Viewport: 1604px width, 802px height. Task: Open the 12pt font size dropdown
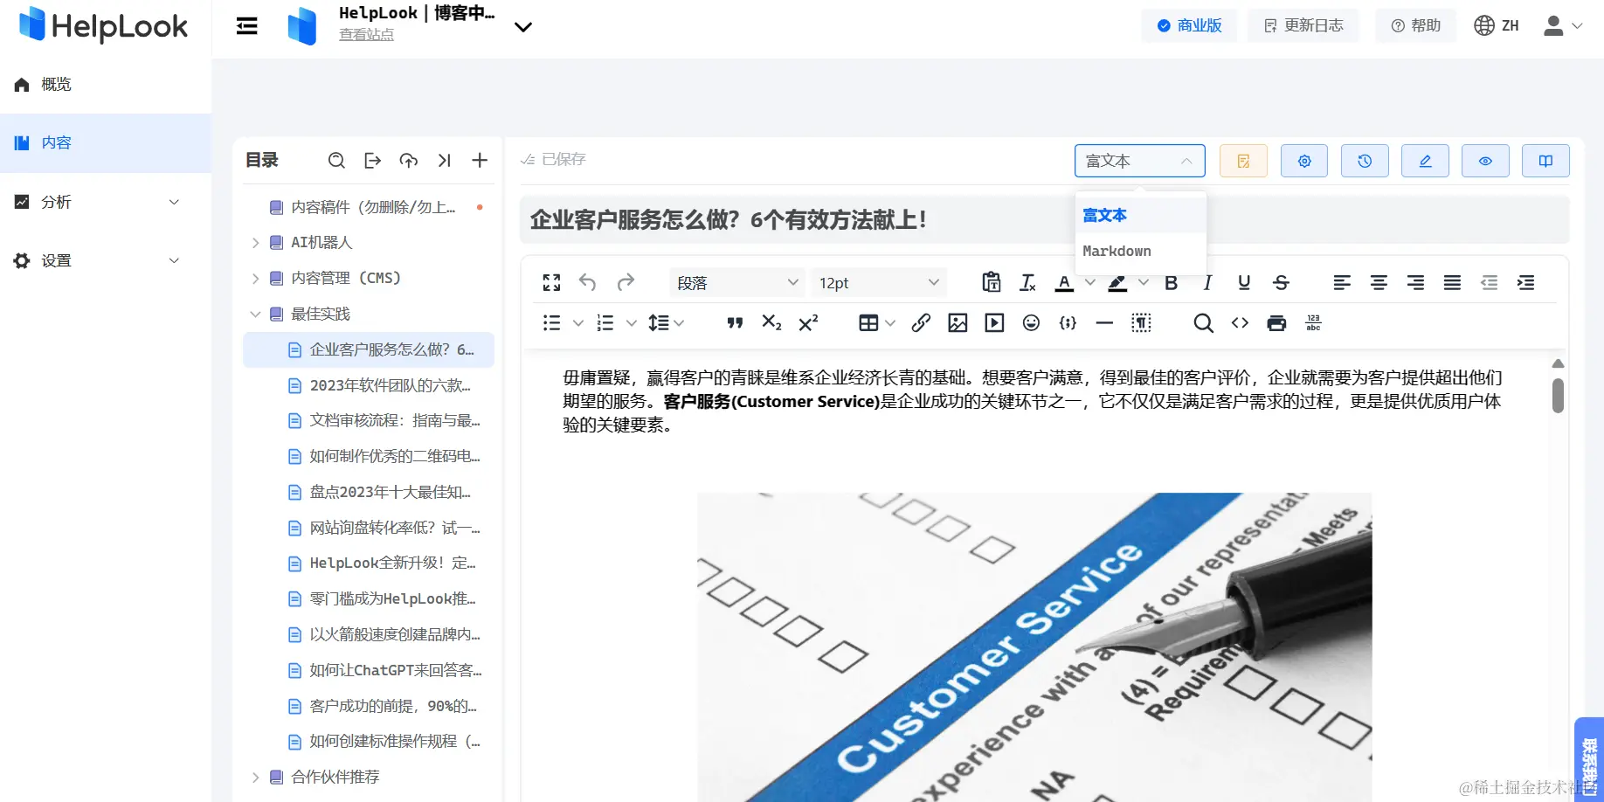pos(879,282)
